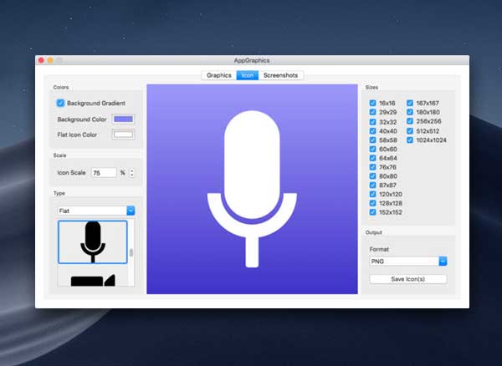This screenshot has height=366, width=502.
Task: Uncheck the 32x32 size checkbox
Action: coord(372,122)
